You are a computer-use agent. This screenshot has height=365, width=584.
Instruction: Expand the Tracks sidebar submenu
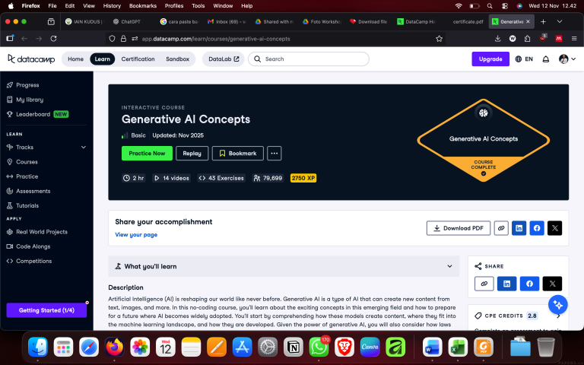pyautogui.click(x=84, y=147)
